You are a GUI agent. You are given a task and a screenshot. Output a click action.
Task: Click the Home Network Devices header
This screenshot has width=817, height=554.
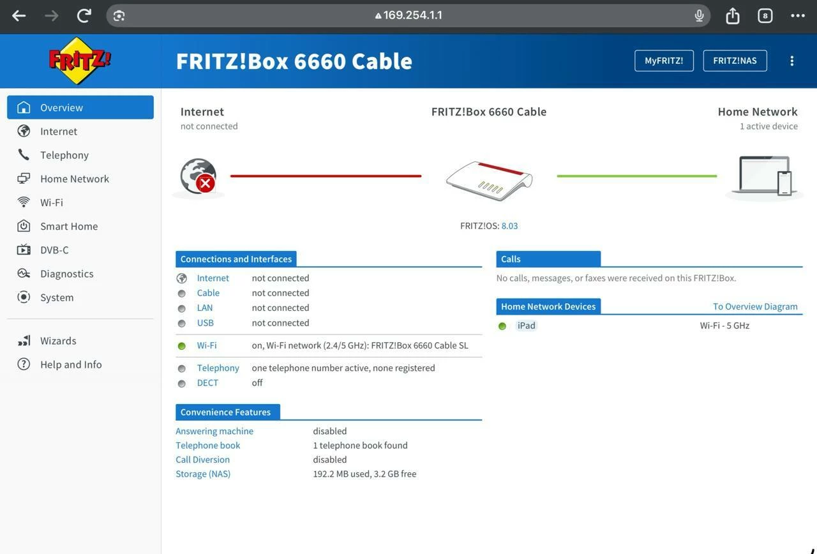tap(548, 306)
